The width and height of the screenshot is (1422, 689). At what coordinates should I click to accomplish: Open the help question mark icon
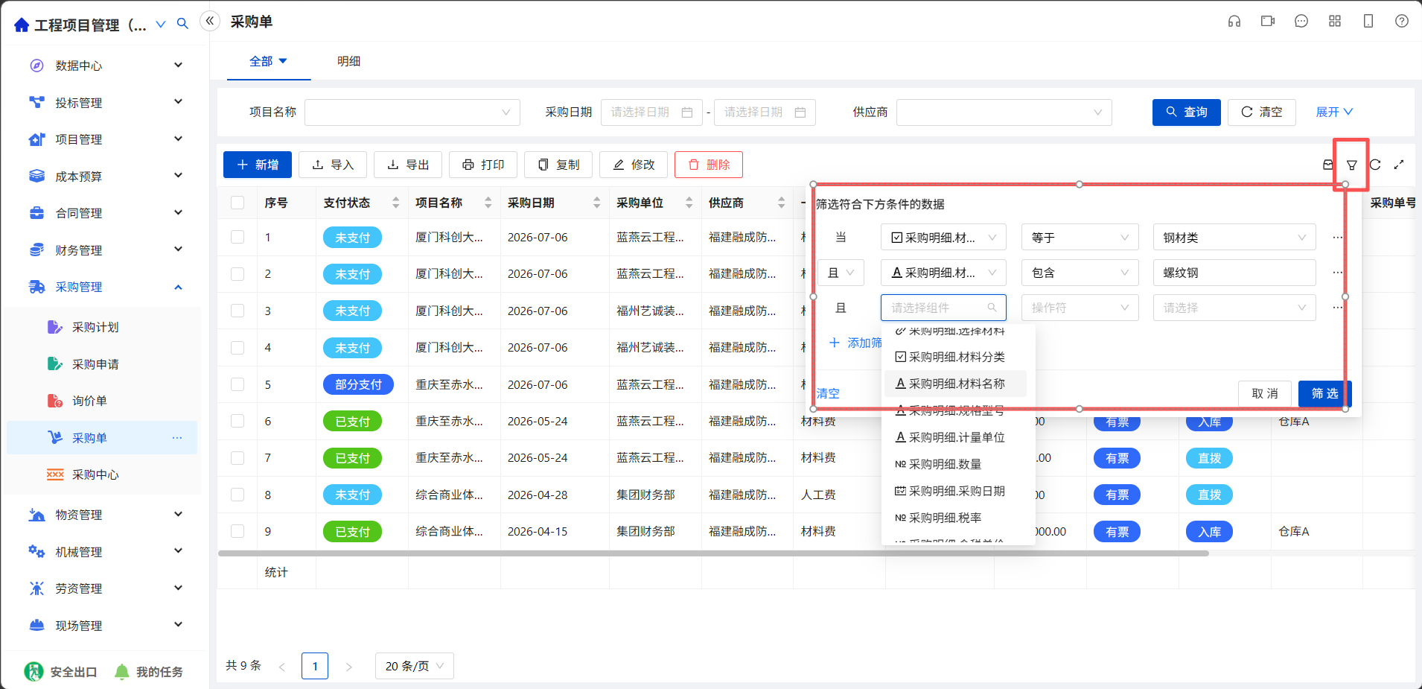(1402, 21)
